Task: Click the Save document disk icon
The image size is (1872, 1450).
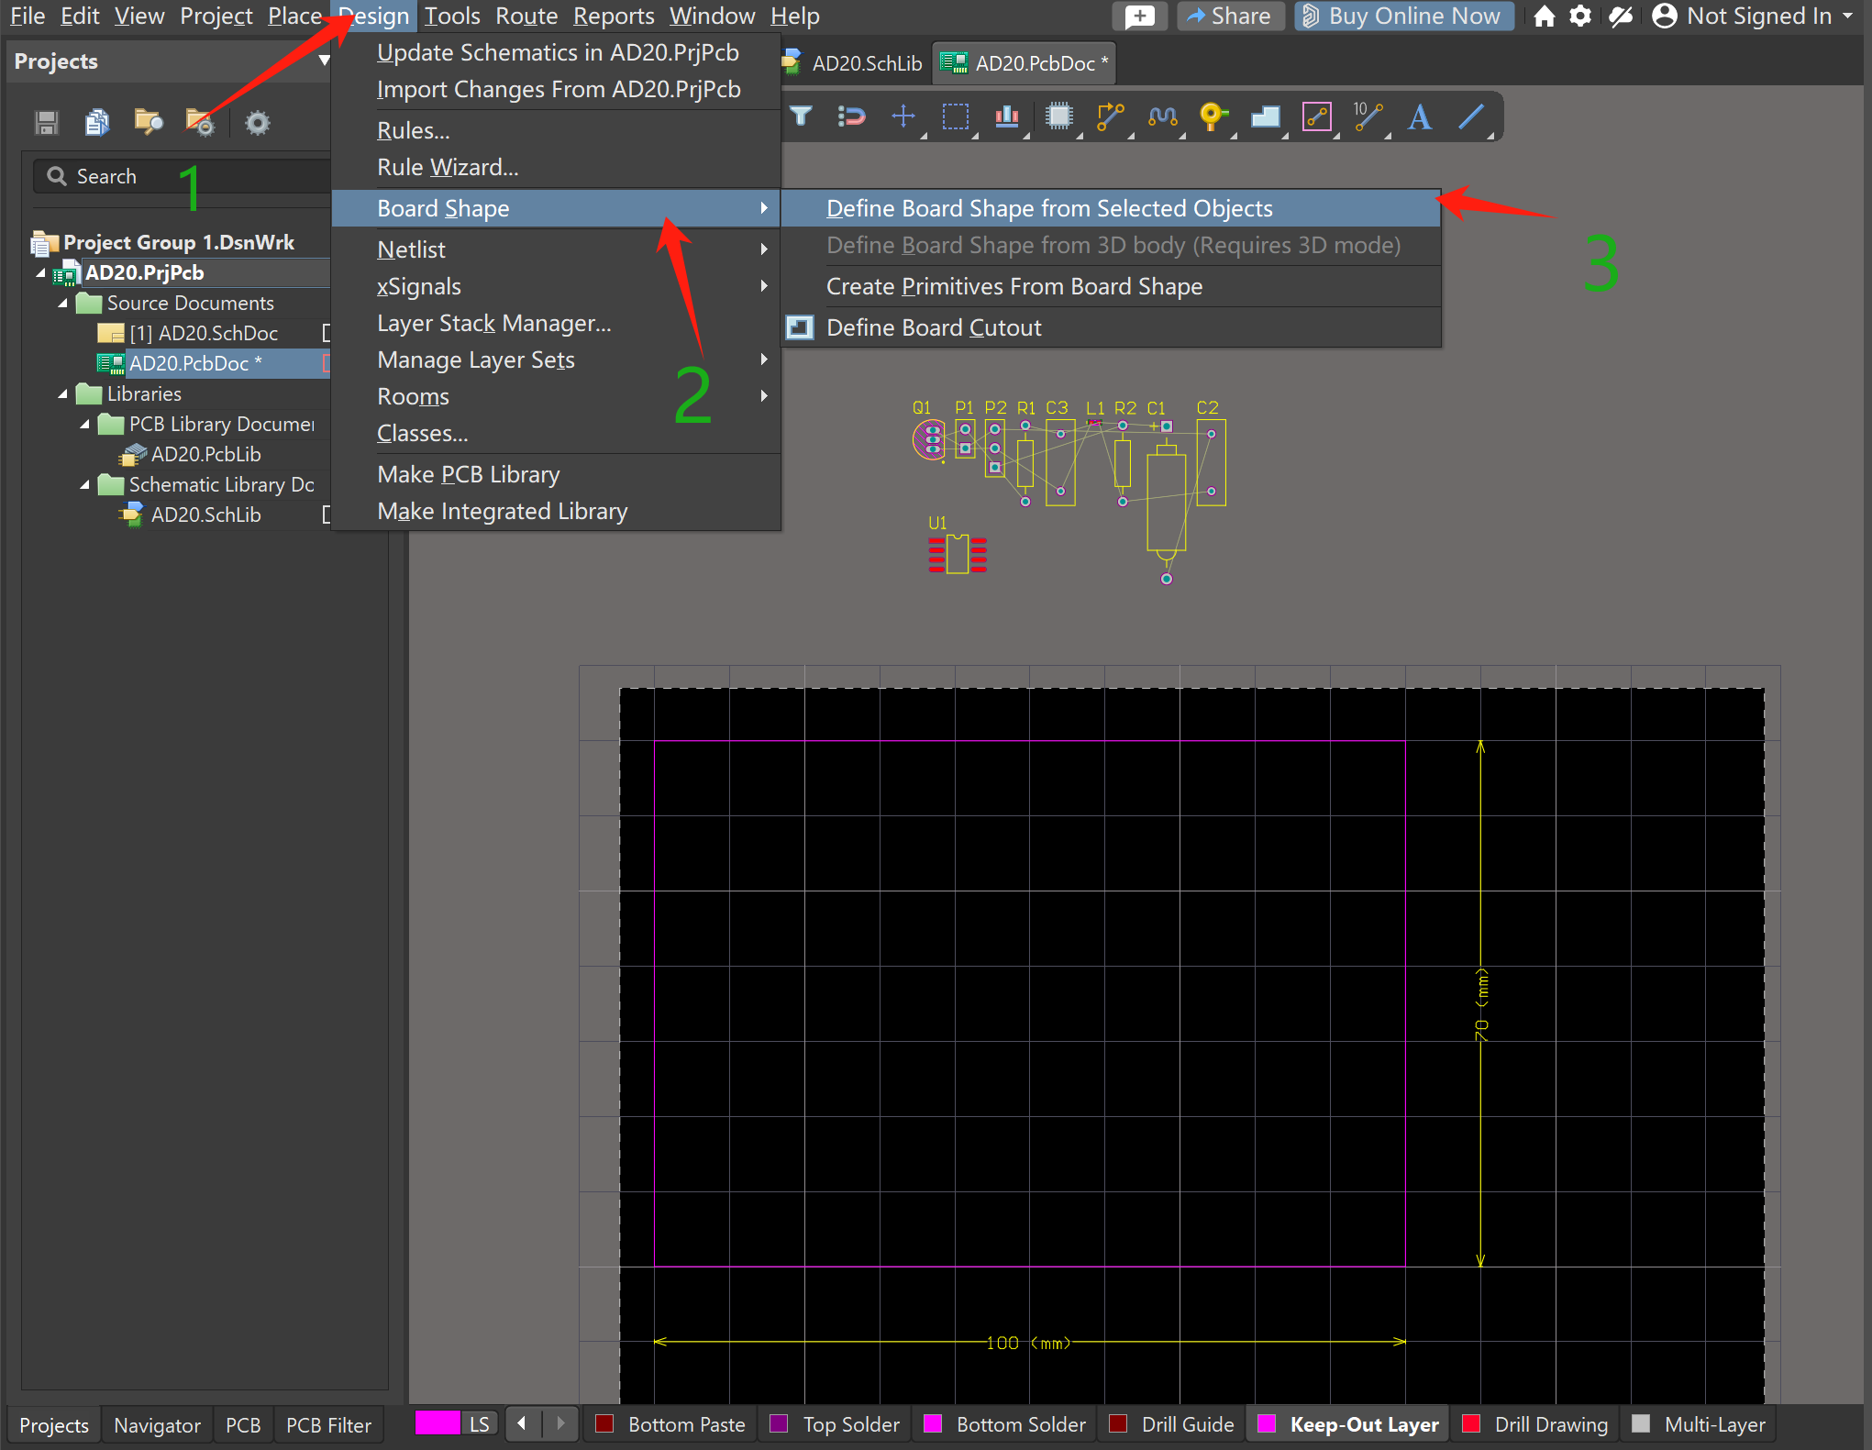Action: (47, 123)
